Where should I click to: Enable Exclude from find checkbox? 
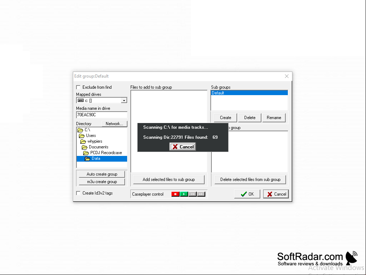pyautogui.click(x=79, y=87)
